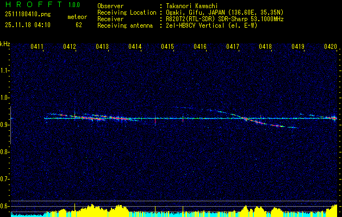
Task: Select the filename 2511180410.png
Action: (28, 15)
